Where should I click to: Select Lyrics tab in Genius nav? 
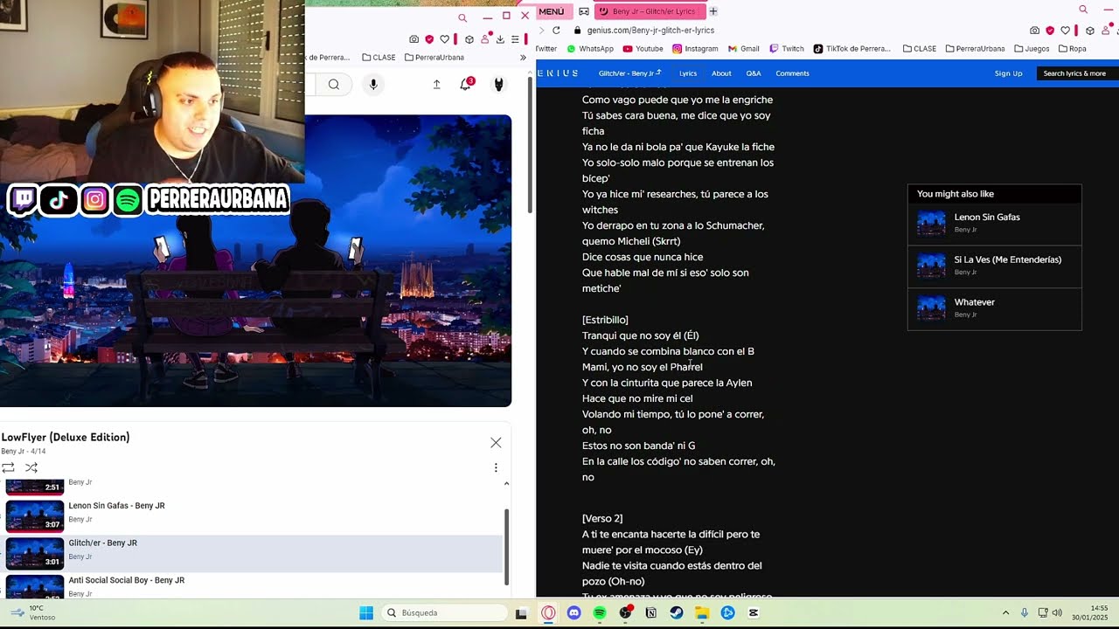tap(688, 73)
